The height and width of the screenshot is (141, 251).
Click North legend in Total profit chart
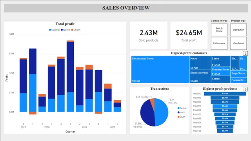(65, 30)
